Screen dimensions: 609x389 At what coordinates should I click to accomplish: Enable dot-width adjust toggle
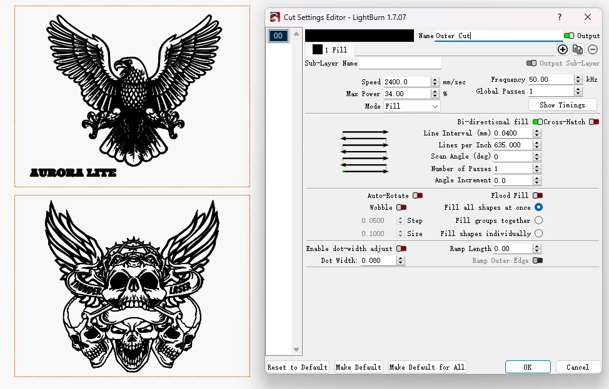click(401, 249)
